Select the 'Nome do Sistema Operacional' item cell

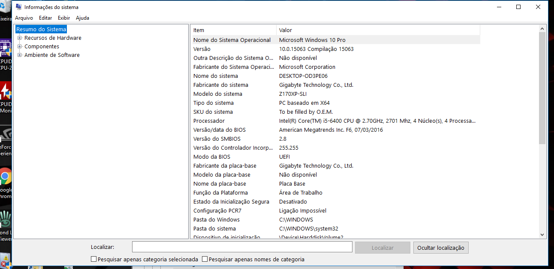pos(232,40)
